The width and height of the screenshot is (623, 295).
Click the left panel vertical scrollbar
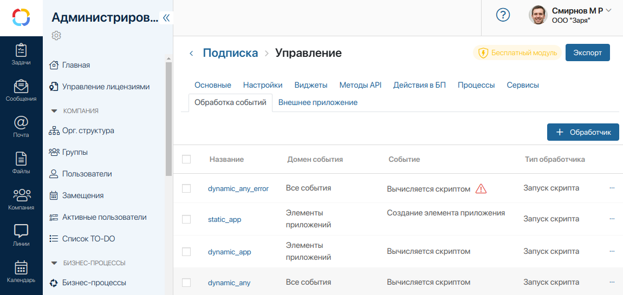pyautogui.click(x=168, y=119)
